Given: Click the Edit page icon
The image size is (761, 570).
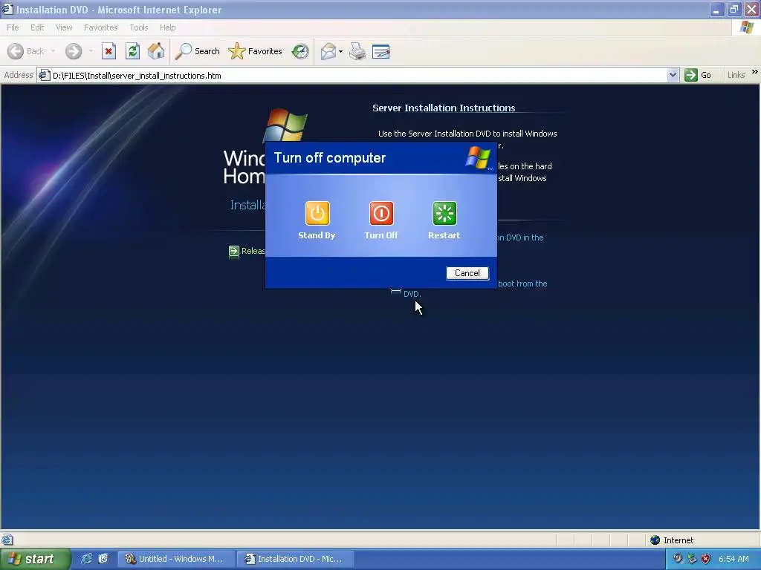Looking at the screenshot, I should (381, 51).
